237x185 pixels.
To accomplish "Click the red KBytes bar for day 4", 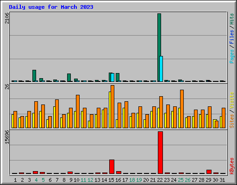I will (x=35, y=173).
